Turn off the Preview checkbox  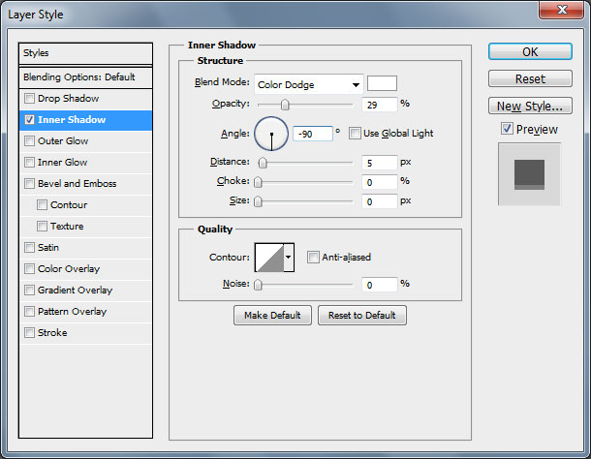click(507, 129)
